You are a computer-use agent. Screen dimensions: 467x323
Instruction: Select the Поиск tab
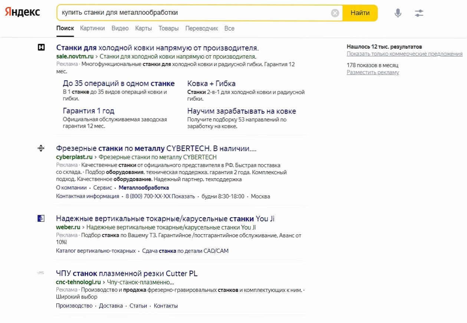65,28
